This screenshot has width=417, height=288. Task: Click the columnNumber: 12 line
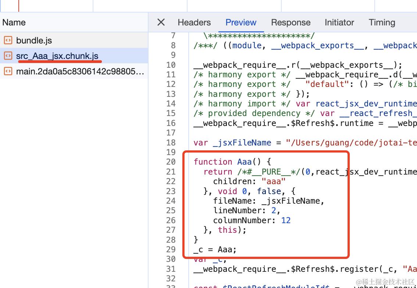pyautogui.click(x=252, y=220)
